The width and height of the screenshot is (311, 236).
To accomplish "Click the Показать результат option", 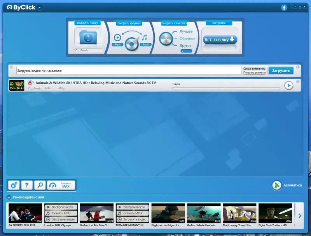I will (x=255, y=73).
